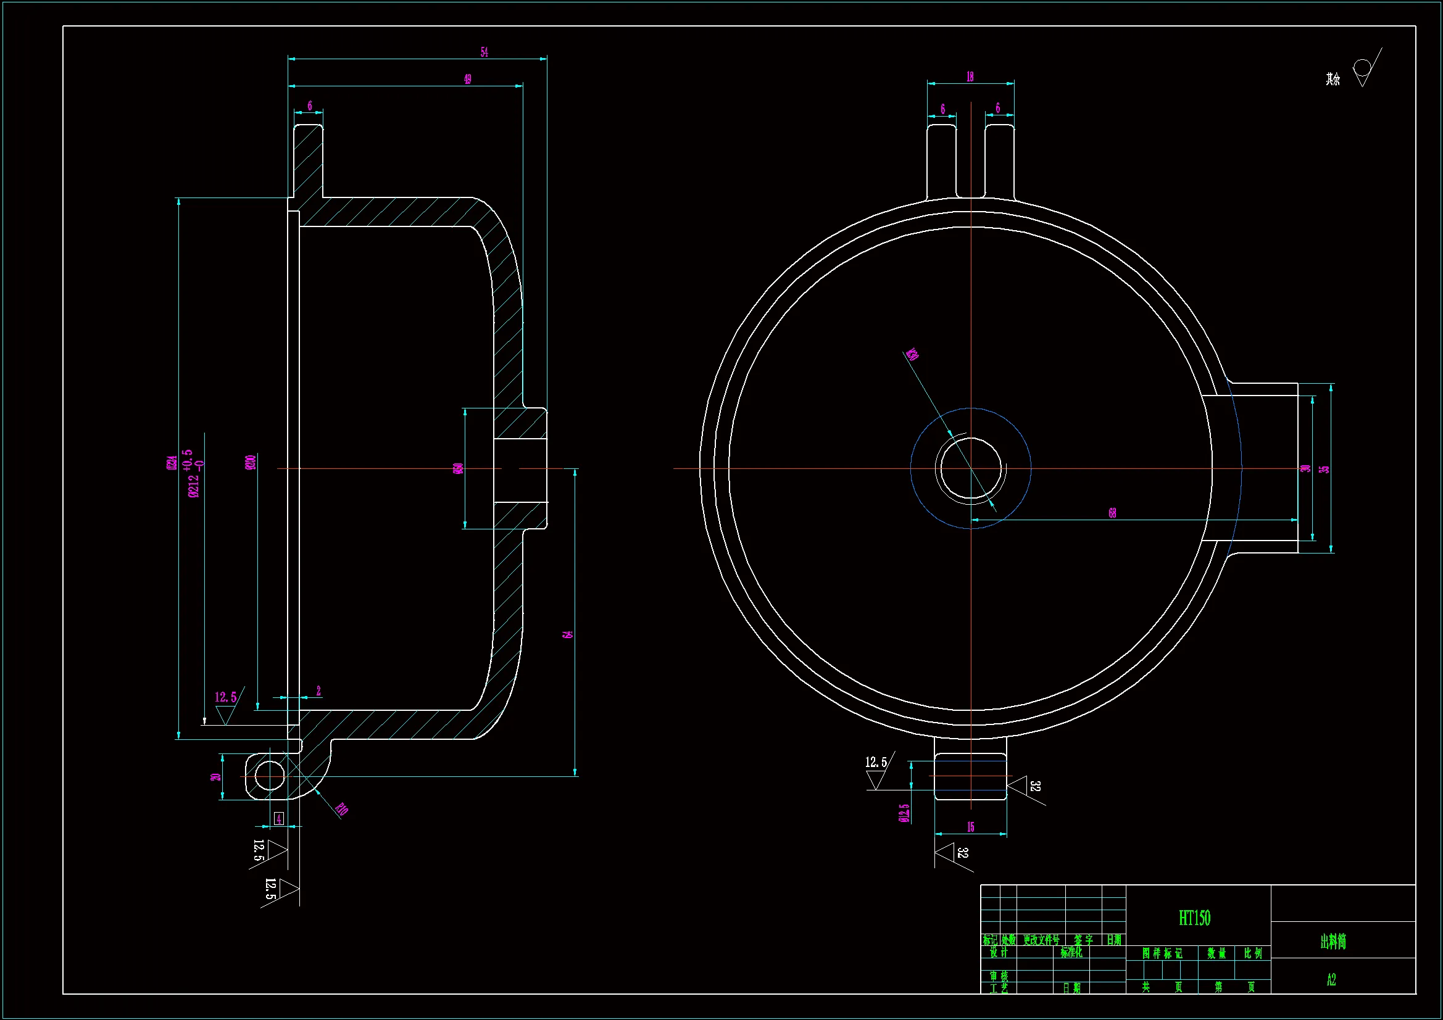Select the 15 width dimension under bottom lug

970,827
